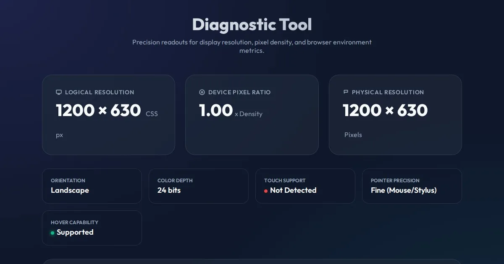
Task: Select the Landscape orientation value
Action: point(70,190)
